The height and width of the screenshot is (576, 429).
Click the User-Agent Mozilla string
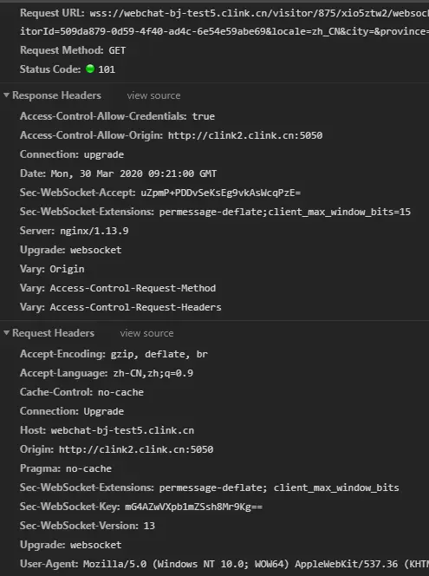[x=257, y=564]
